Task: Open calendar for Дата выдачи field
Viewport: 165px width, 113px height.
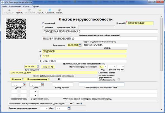Action: point(80,45)
